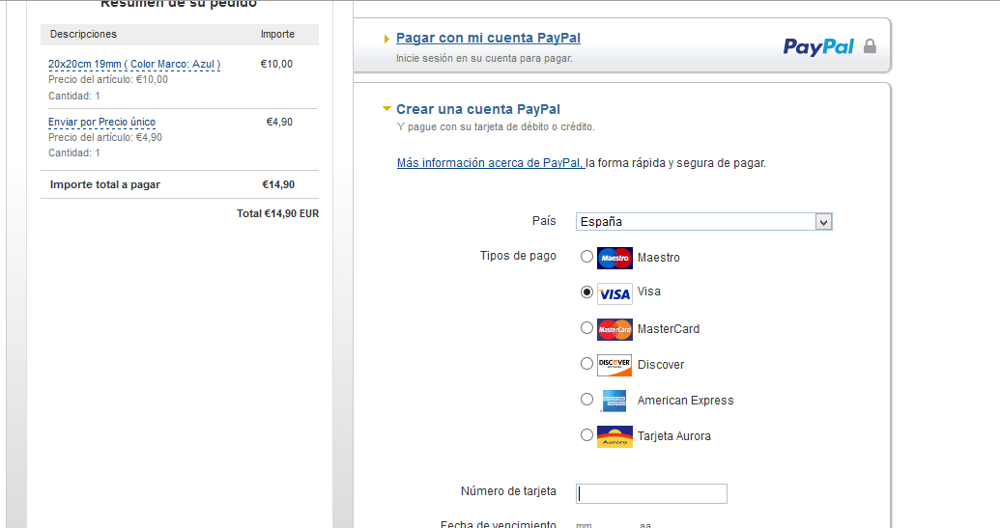Click the Visa card logo
Viewport: 1000px width, 528px height.
click(x=614, y=293)
